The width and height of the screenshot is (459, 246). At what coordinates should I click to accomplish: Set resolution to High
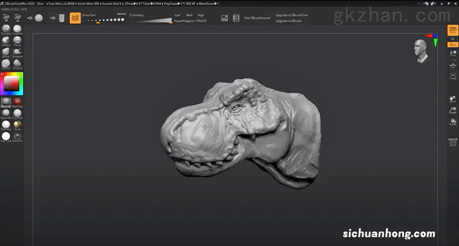click(x=201, y=14)
